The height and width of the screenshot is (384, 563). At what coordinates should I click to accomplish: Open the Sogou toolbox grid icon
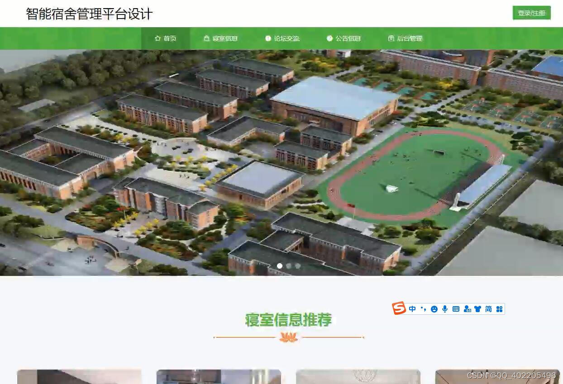(x=499, y=309)
